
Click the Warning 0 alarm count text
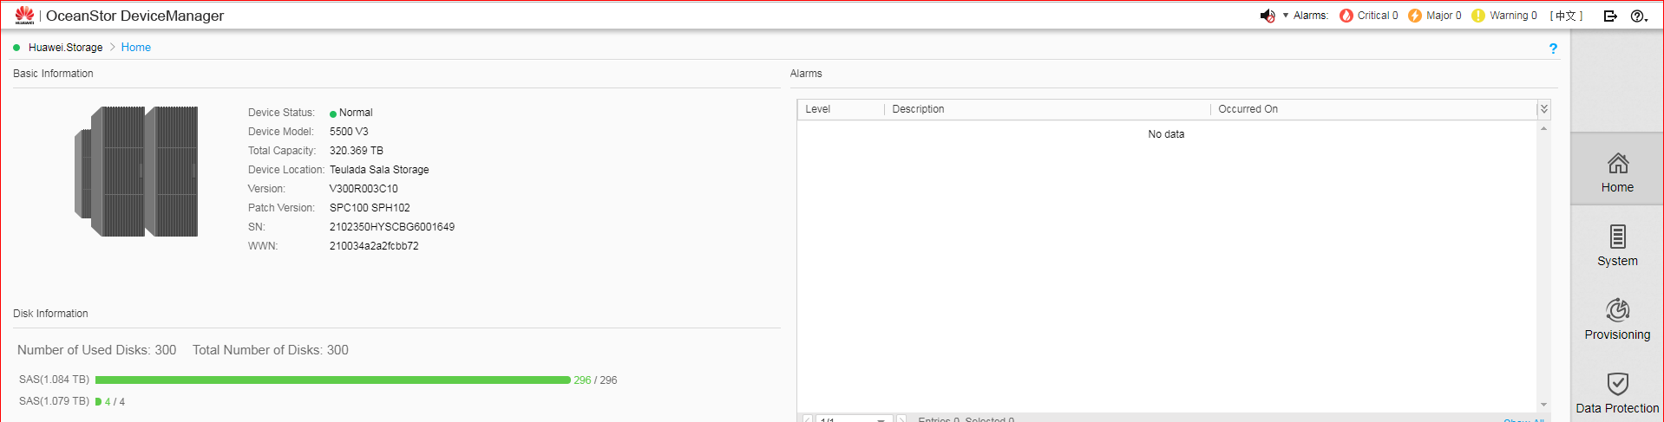tap(1513, 16)
